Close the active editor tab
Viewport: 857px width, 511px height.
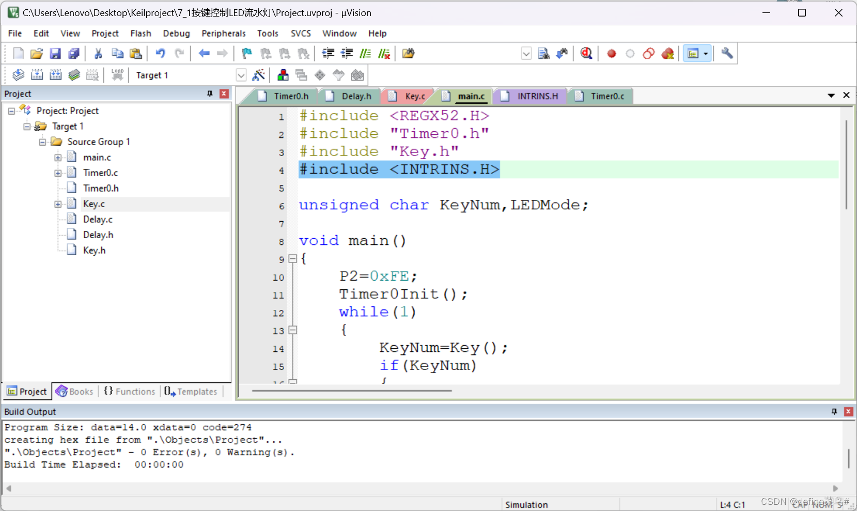pyautogui.click(x=846, y=95)
